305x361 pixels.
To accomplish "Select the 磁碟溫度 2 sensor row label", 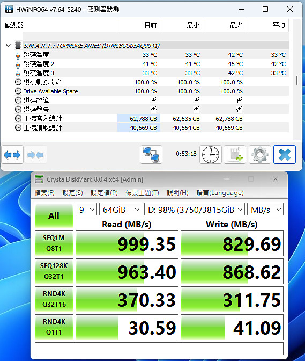I will click(x=39, y=64).
